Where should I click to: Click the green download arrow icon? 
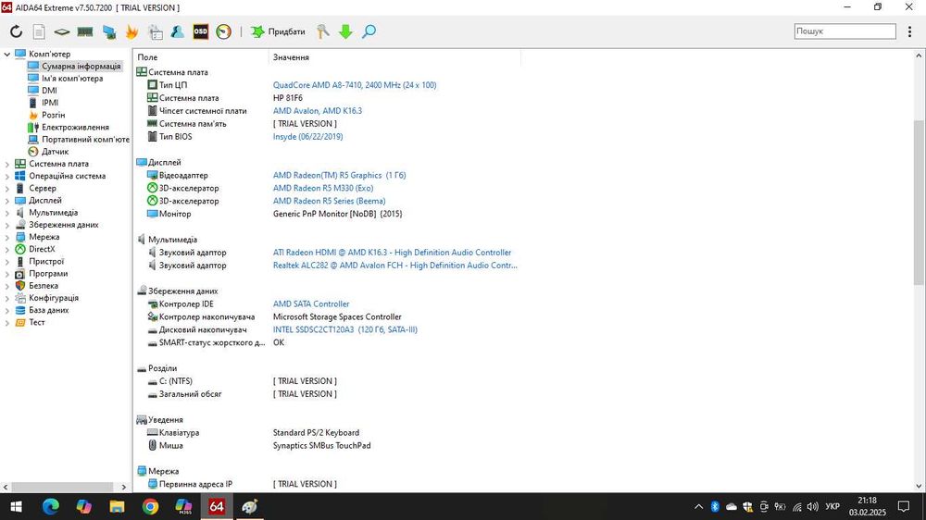click(x=346, y=31)
